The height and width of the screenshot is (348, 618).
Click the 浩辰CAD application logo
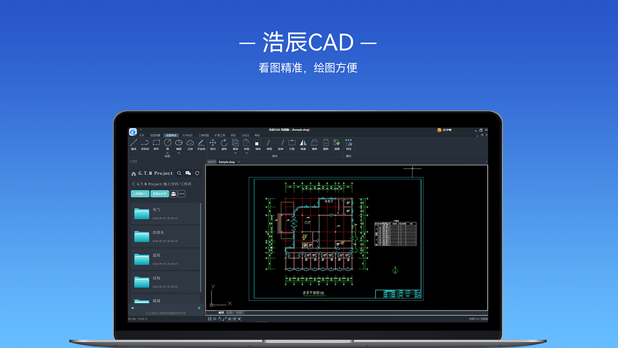[x=133, y=132]
